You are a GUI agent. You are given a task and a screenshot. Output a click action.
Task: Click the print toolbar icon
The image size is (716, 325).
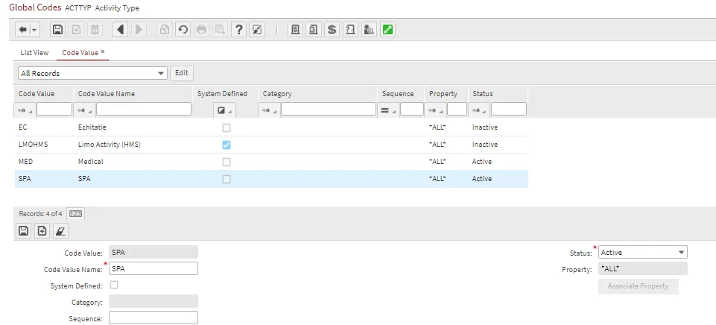pyautogui.click(x=201, y=30)
